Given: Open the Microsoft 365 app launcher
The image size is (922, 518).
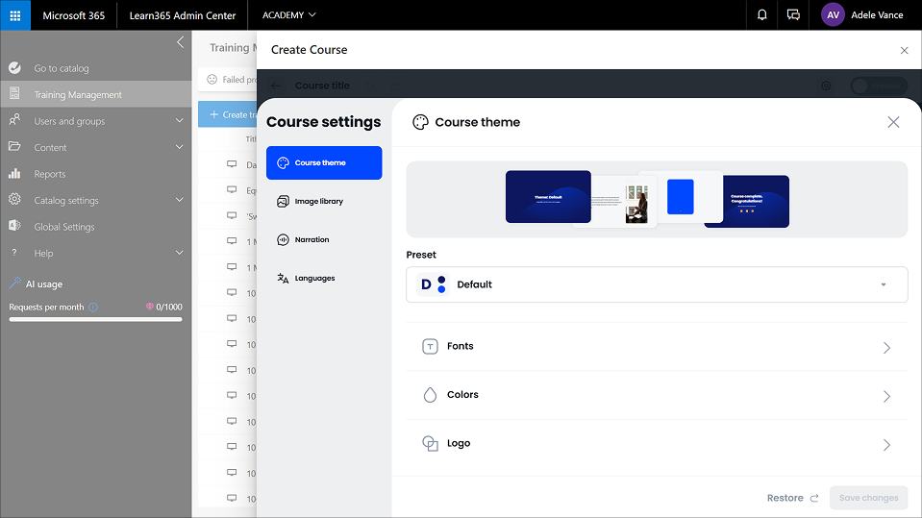Looking at the screenshot, I should pos(15,15).
